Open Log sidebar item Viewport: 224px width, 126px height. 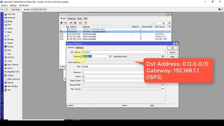(9, 54)
